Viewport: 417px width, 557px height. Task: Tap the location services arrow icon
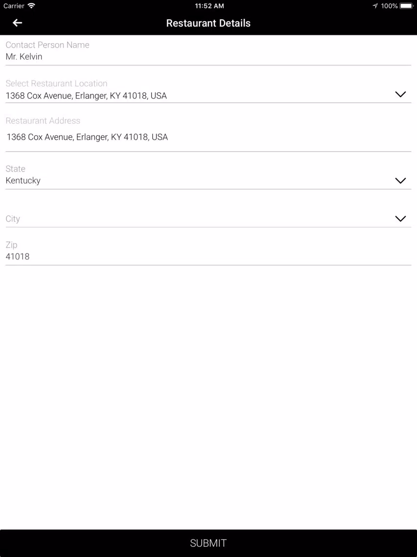375,6
